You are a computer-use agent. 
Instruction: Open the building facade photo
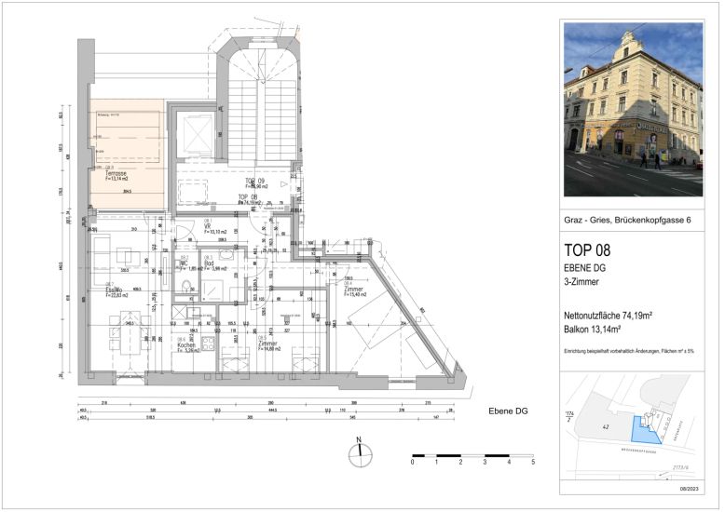pos(634,108)
